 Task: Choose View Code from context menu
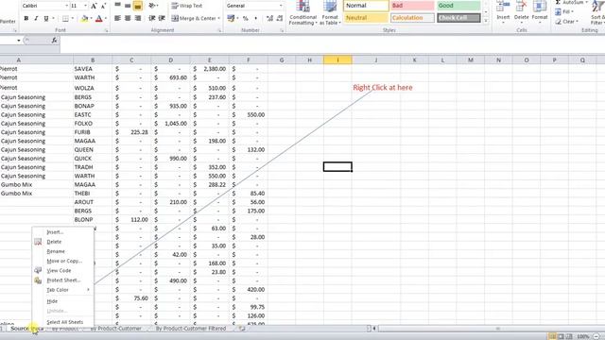(x=63, y=271)
